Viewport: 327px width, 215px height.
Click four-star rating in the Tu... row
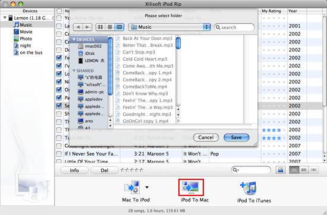(272, 138)
